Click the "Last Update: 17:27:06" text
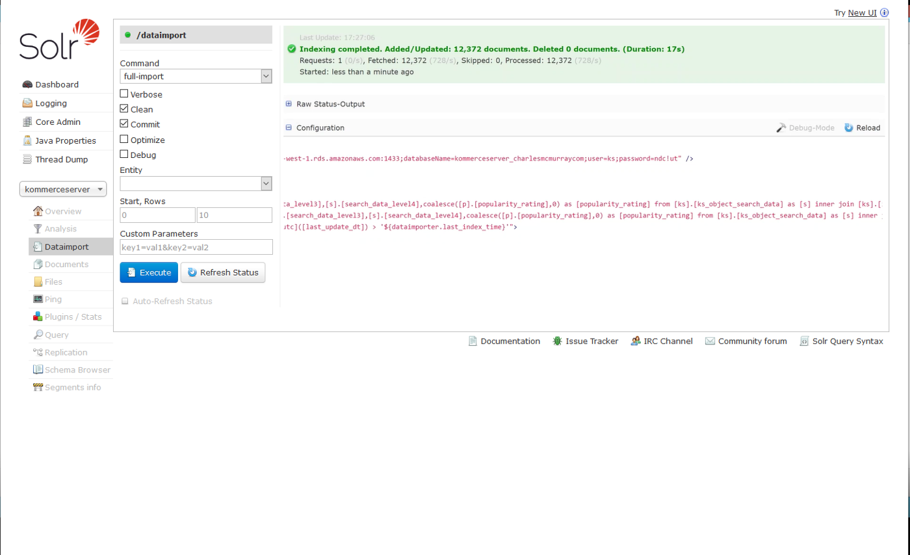Viewport: 910px width, 555px height. click(337, 38)
